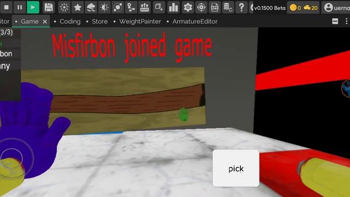Open the path nodes icon

[x=131, y=7]
